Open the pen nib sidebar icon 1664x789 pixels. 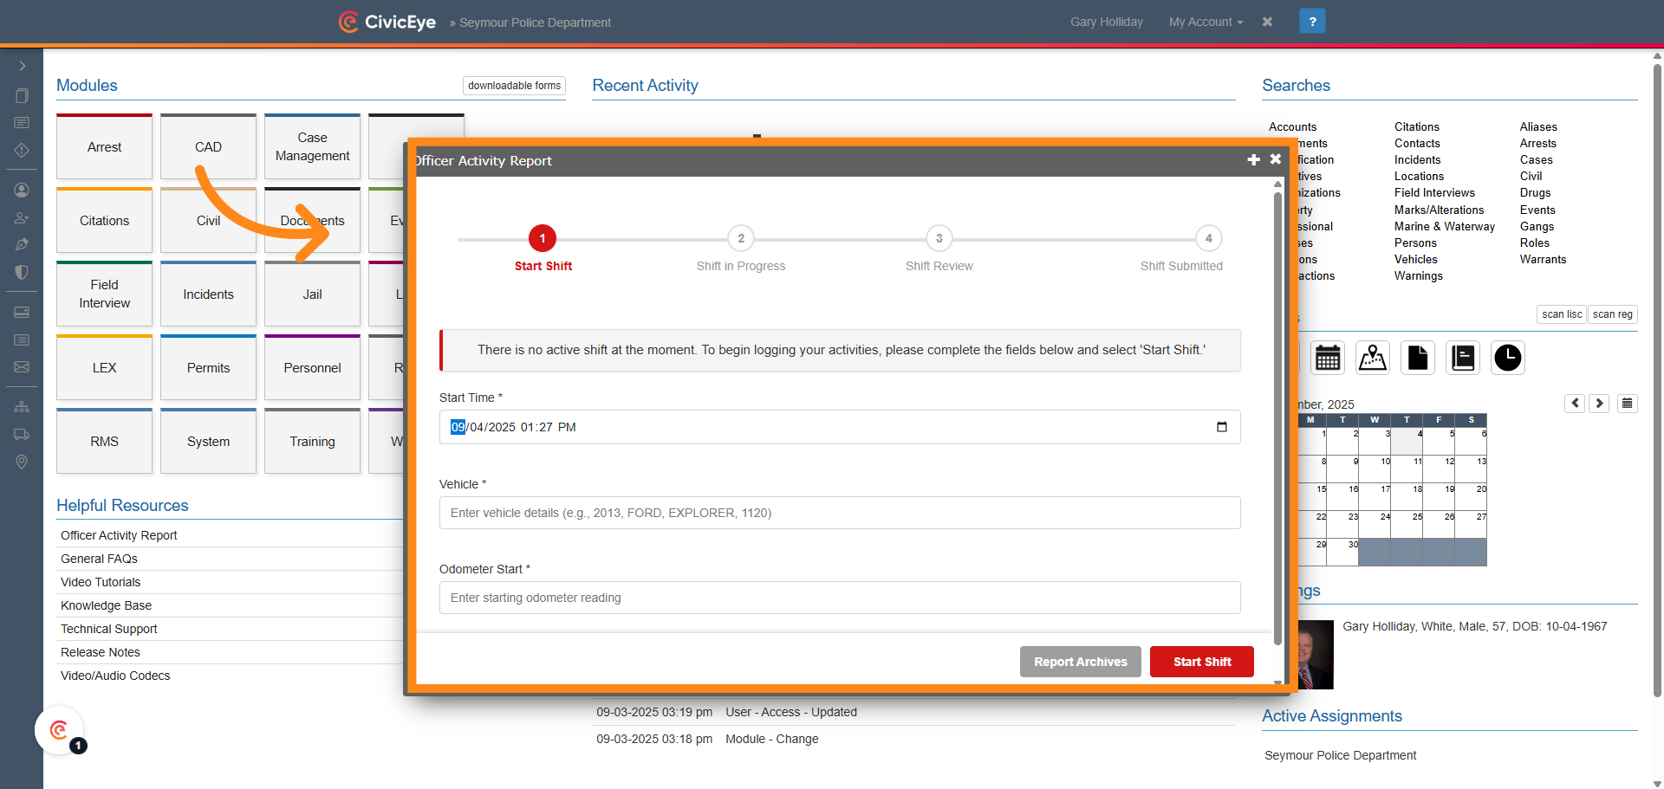click(22, 244)
